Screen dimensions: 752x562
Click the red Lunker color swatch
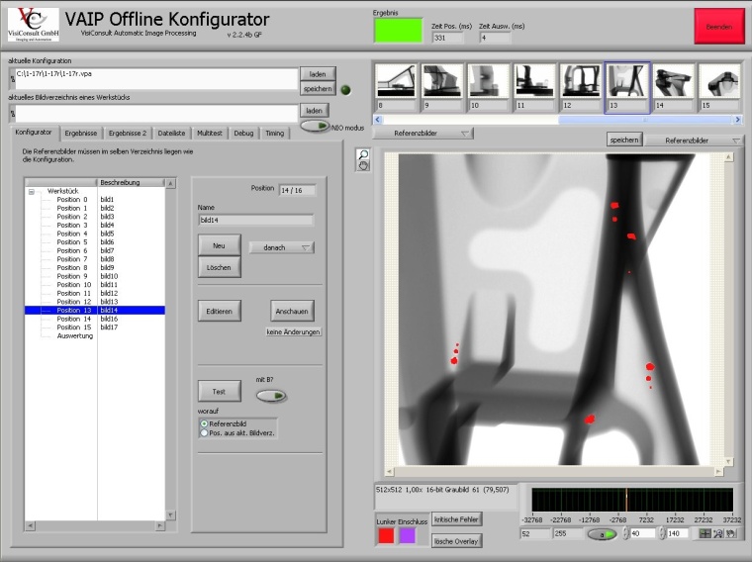tap(386, 535)
